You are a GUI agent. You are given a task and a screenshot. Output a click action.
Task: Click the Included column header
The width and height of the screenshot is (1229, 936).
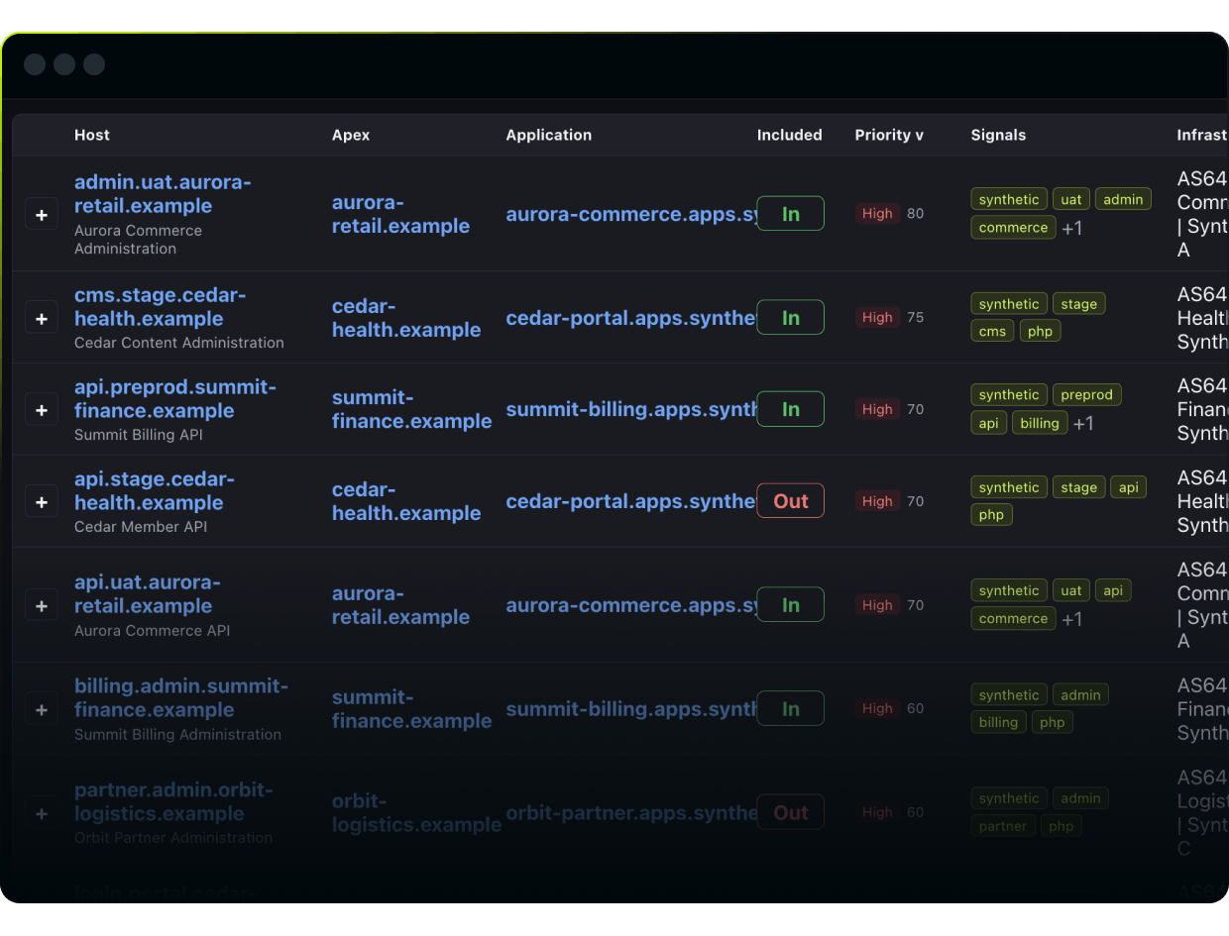tap(790, 135)
